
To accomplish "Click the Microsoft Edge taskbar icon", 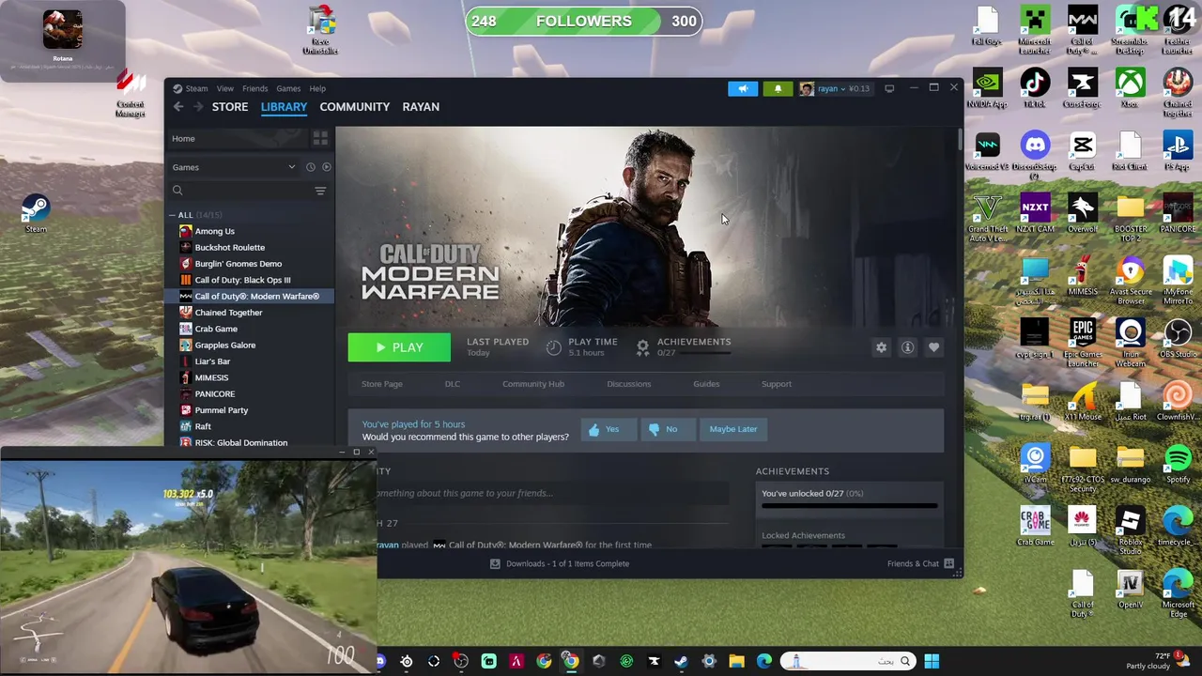I will (764, 661).
